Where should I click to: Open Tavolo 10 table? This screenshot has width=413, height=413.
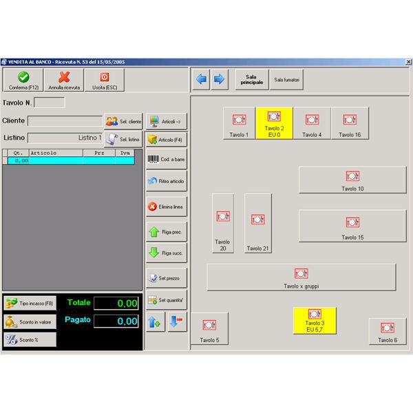pyautogui.click(x=352, y=180)
